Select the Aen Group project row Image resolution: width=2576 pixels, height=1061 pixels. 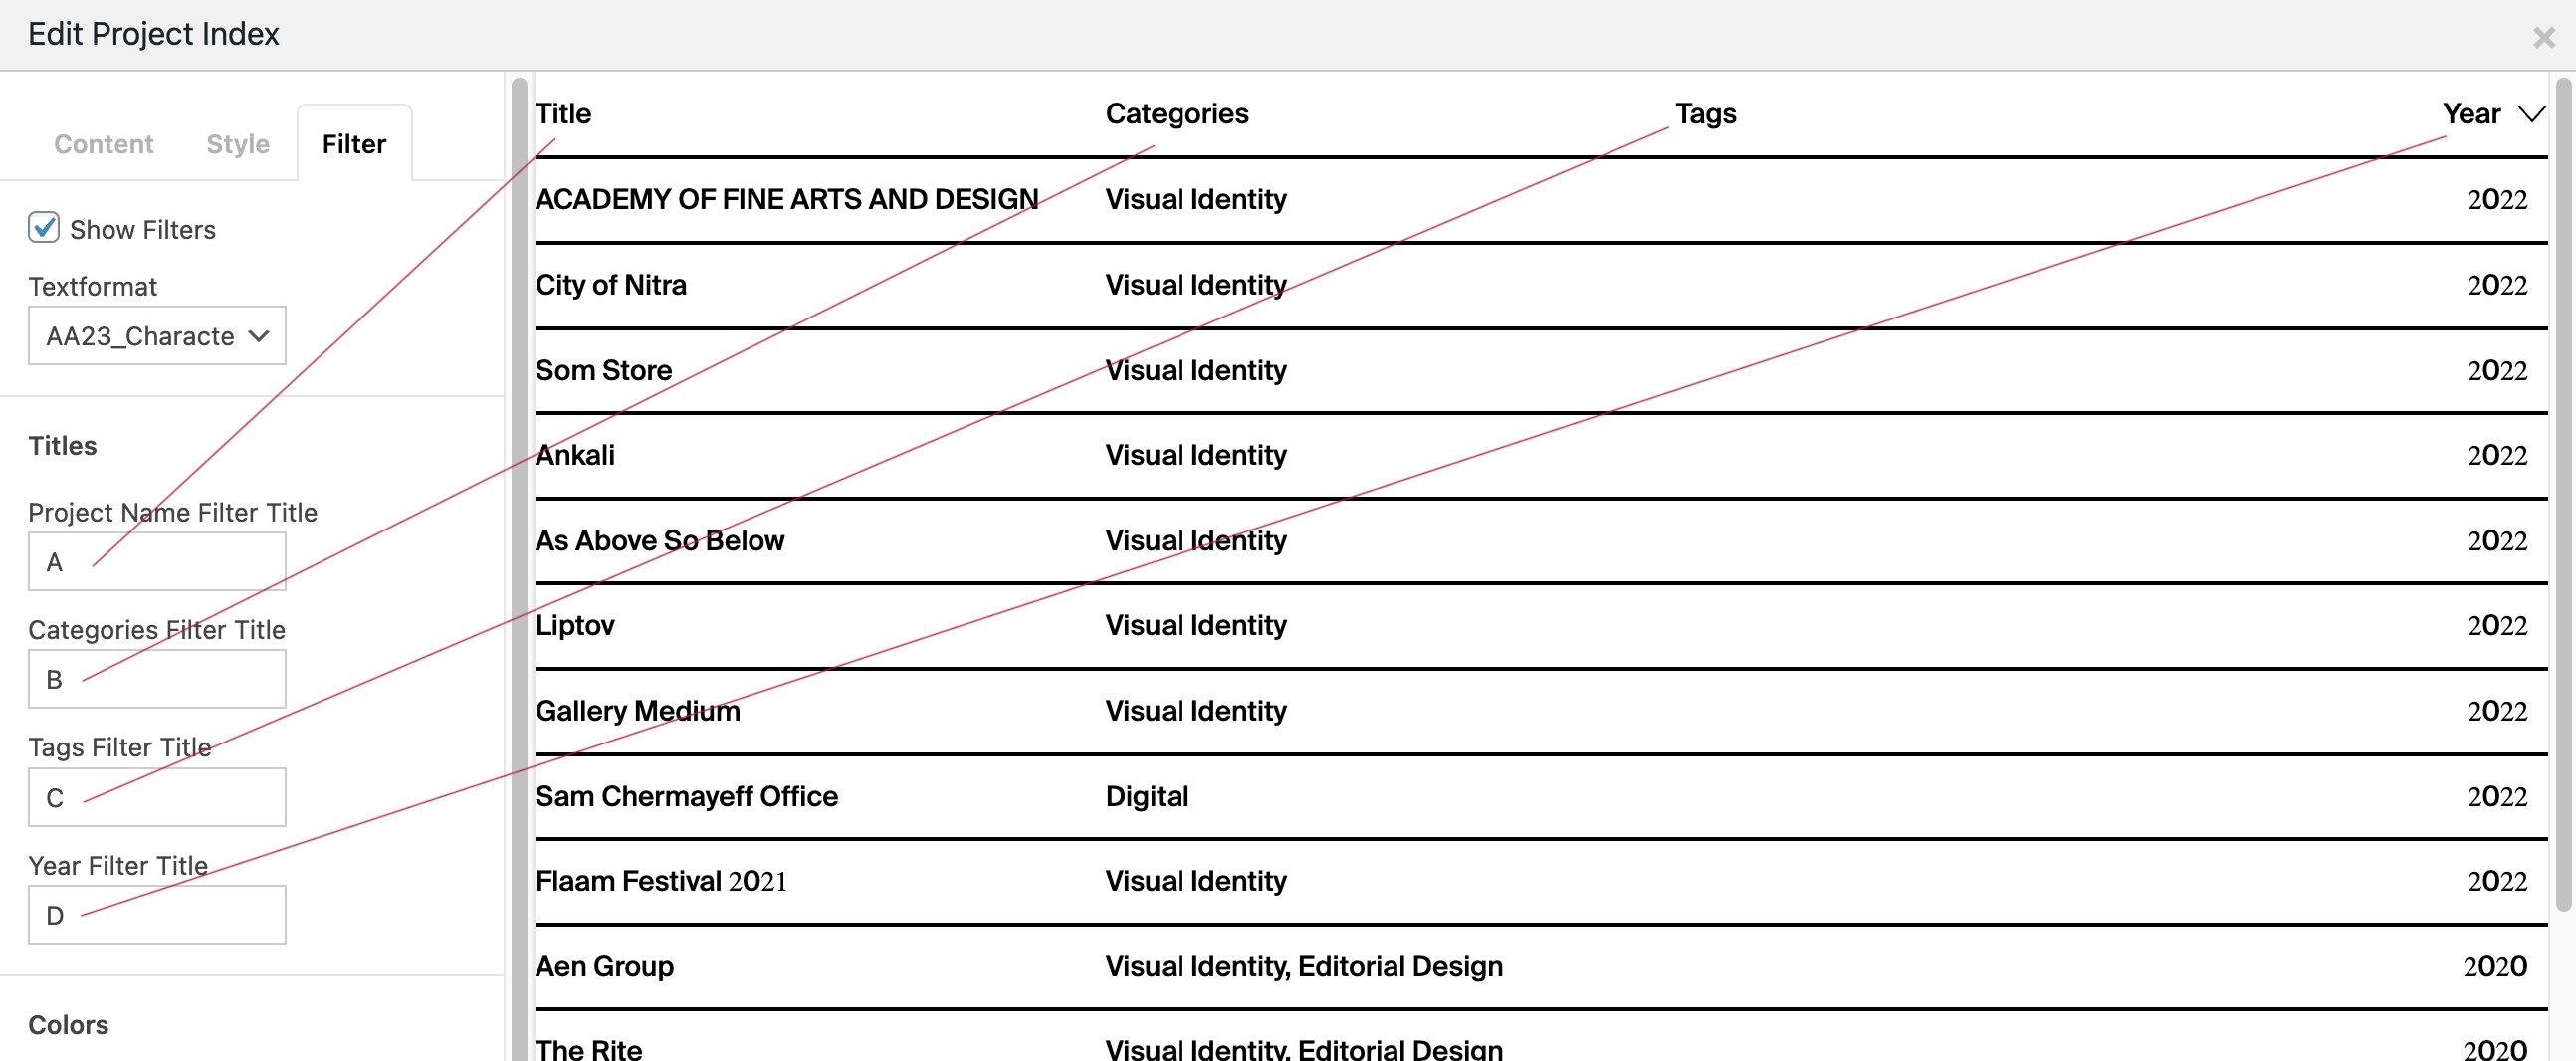click(604, 966)
